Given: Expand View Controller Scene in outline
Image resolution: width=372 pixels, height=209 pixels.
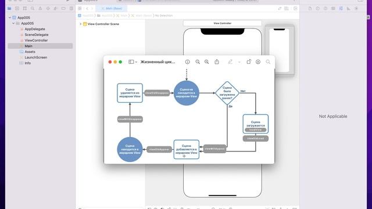Looking at the screenshot, I should click(x=80, y=24).
